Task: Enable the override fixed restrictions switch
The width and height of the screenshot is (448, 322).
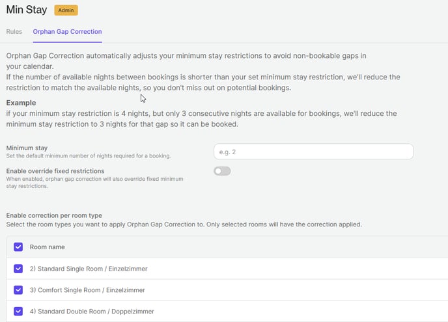Action: click(222, 171)
